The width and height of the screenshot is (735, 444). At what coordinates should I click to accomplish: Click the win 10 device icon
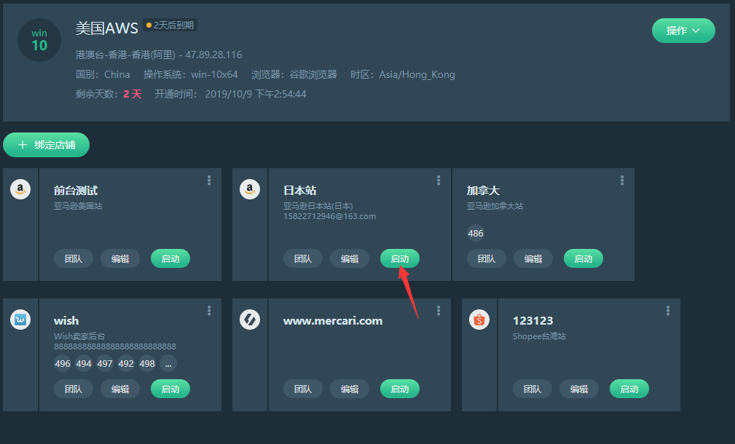(39, 40)
